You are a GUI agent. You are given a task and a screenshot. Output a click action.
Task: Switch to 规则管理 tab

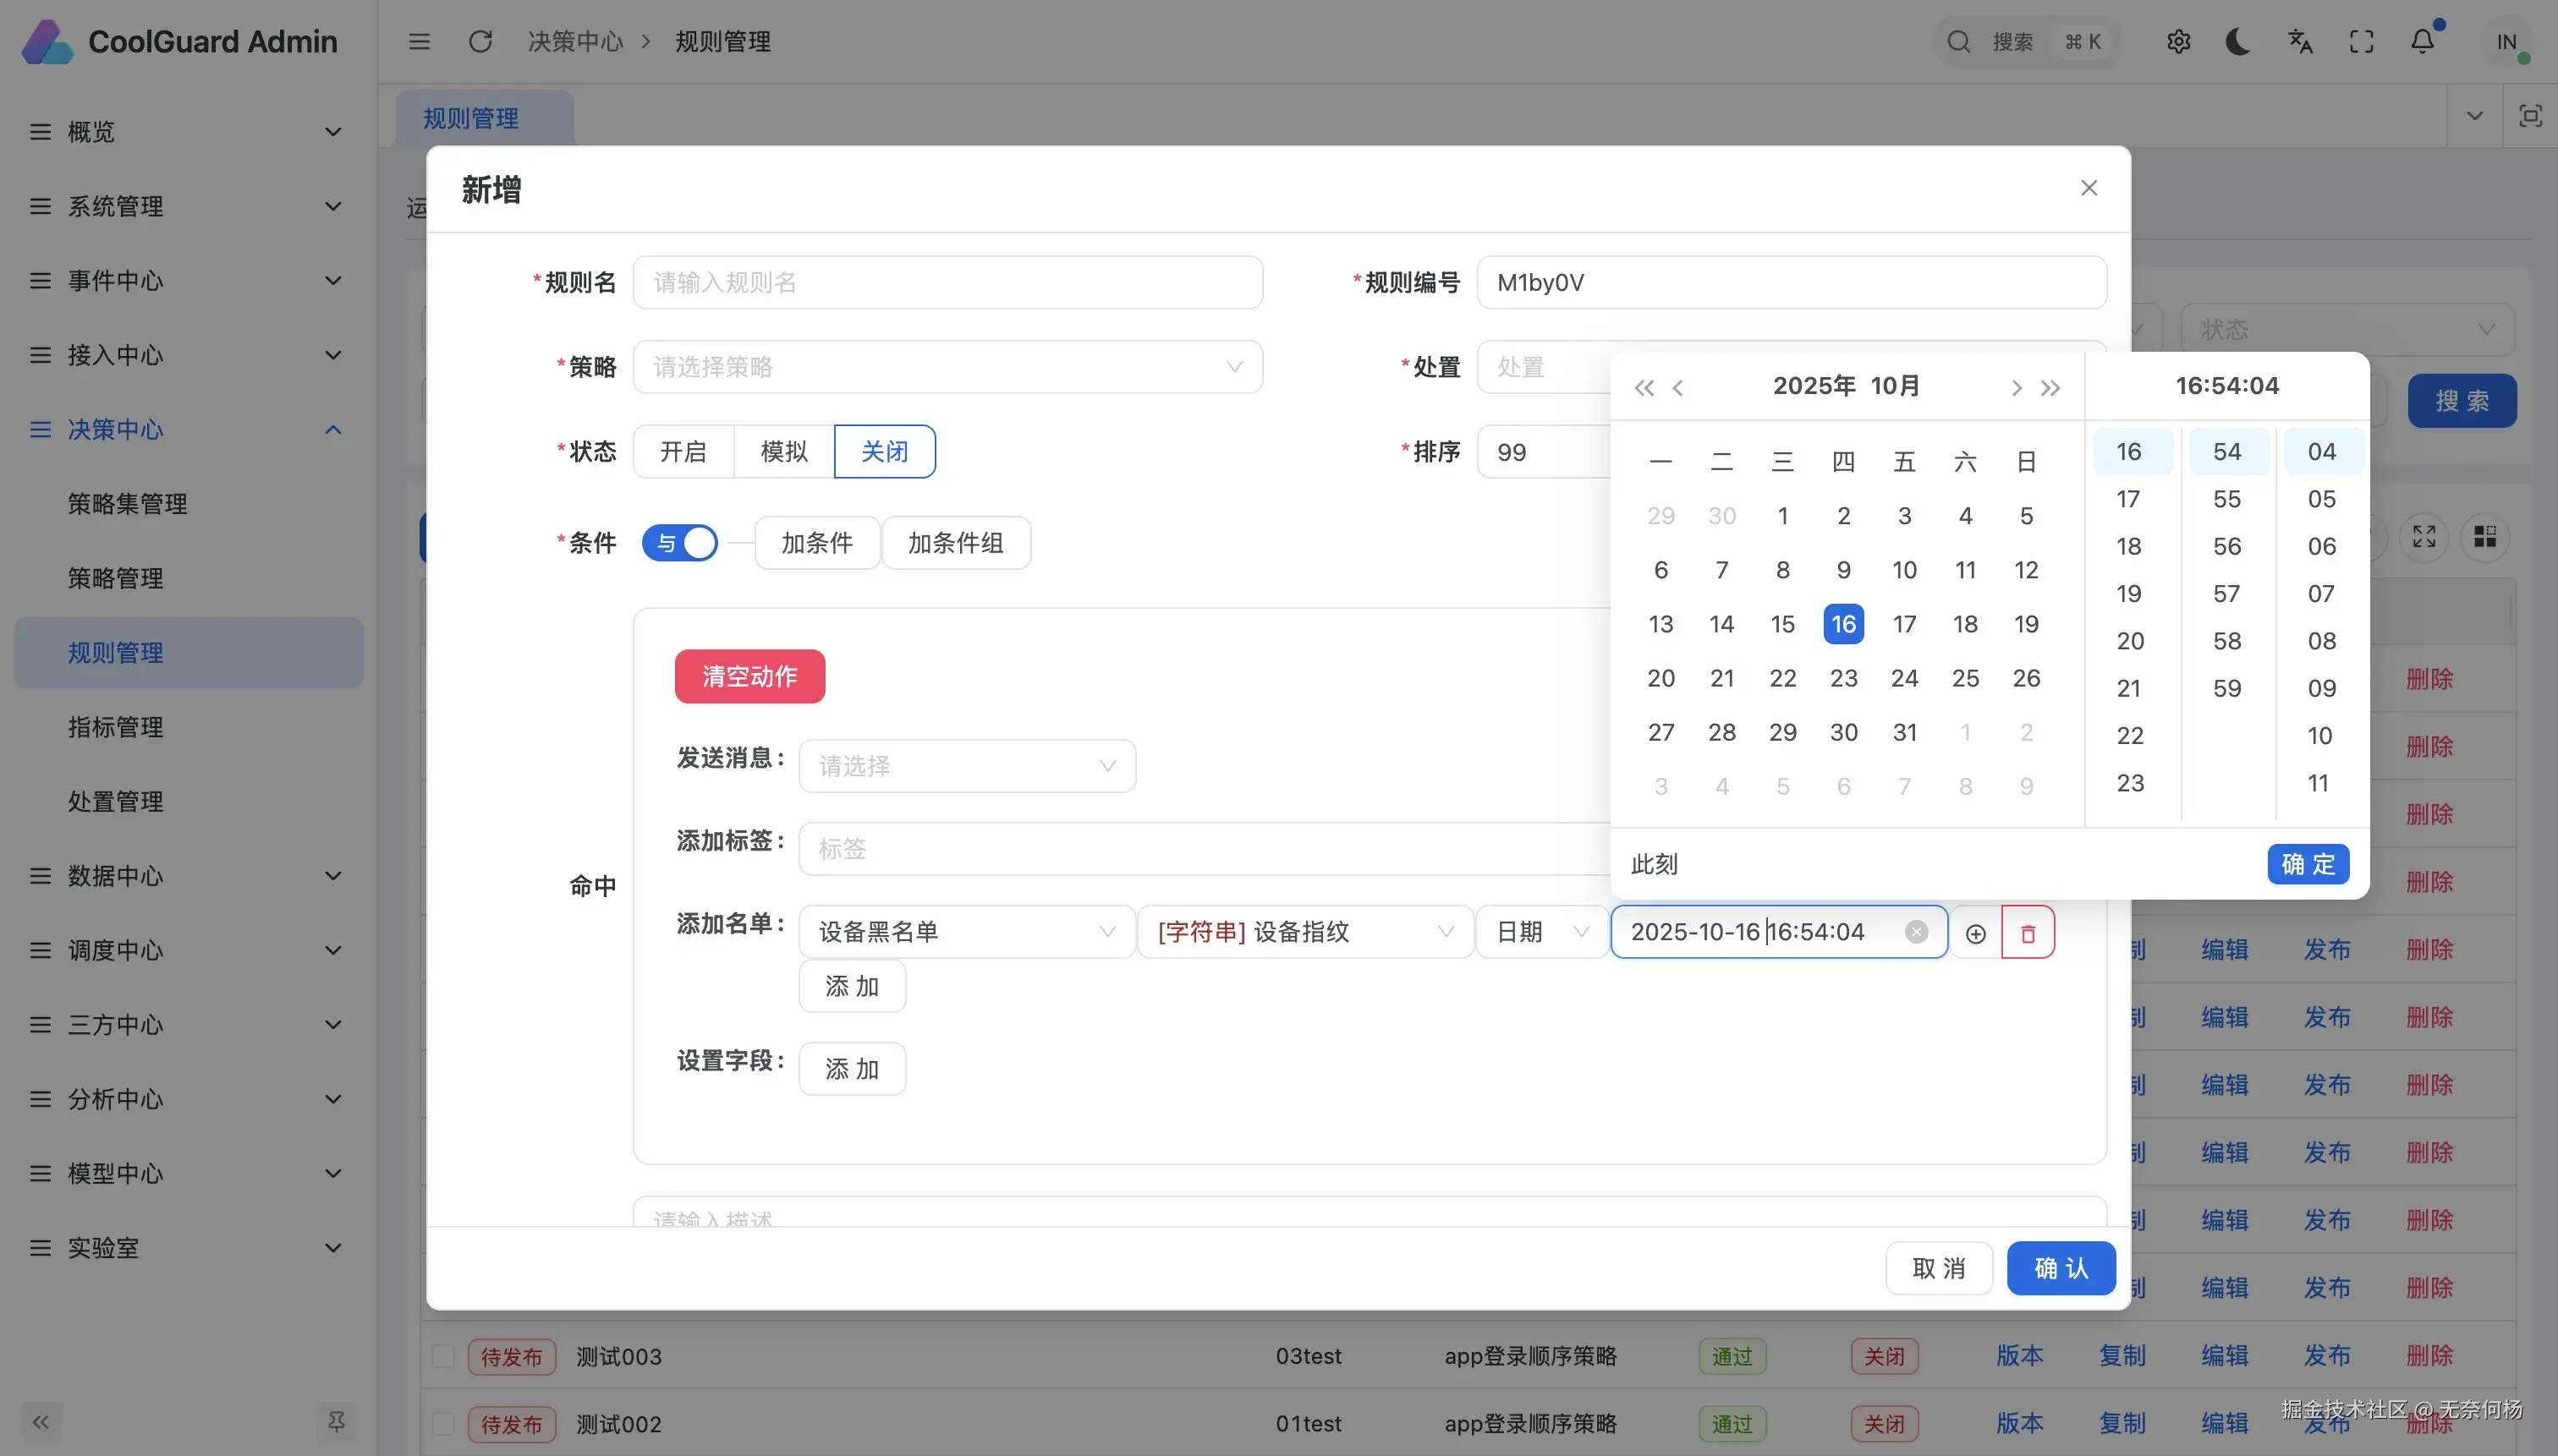(470, 119)
